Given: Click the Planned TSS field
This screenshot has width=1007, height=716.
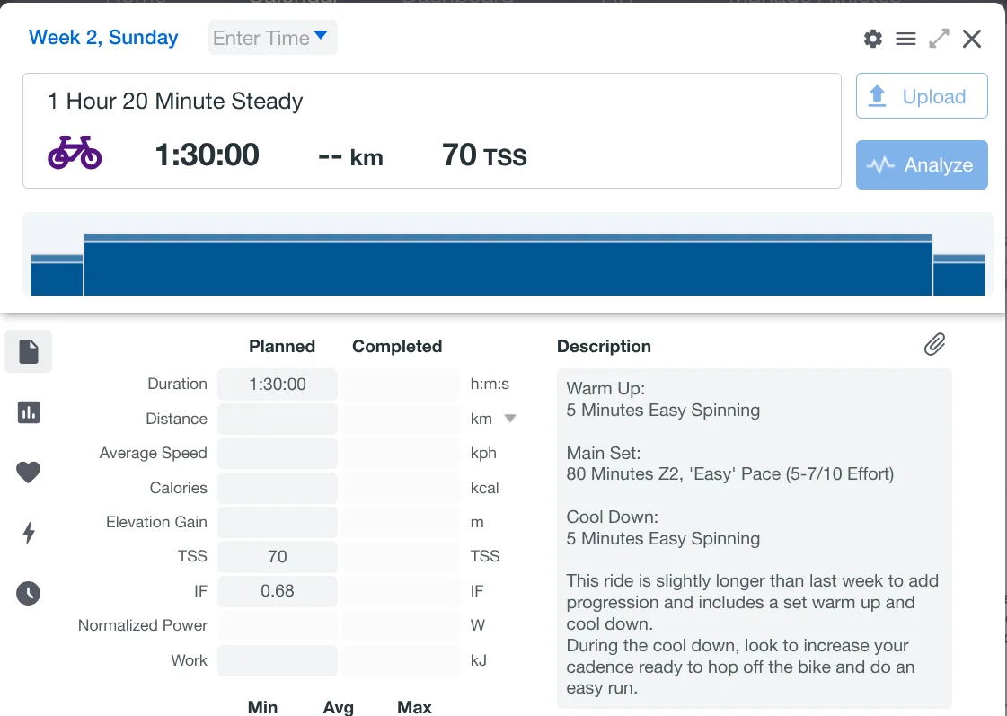Looking at the screenshot, I should click(278, 557).
